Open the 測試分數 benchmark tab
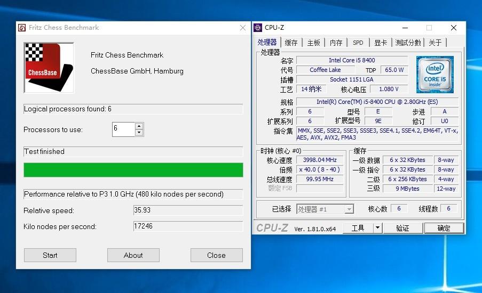 [408, 43]
